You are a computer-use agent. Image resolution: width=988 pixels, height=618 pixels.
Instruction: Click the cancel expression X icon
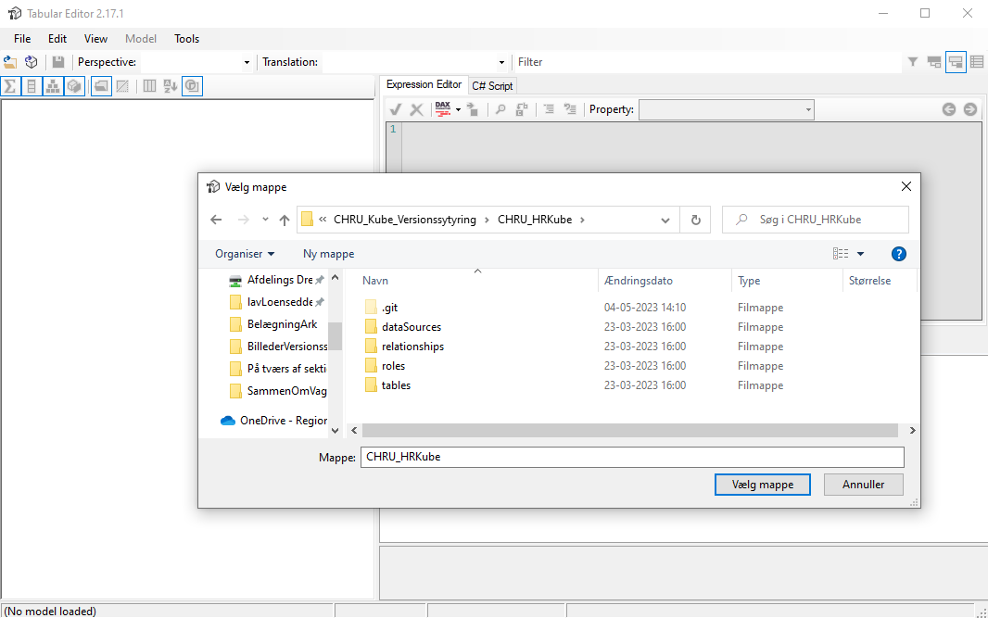[x=416, y=109]
